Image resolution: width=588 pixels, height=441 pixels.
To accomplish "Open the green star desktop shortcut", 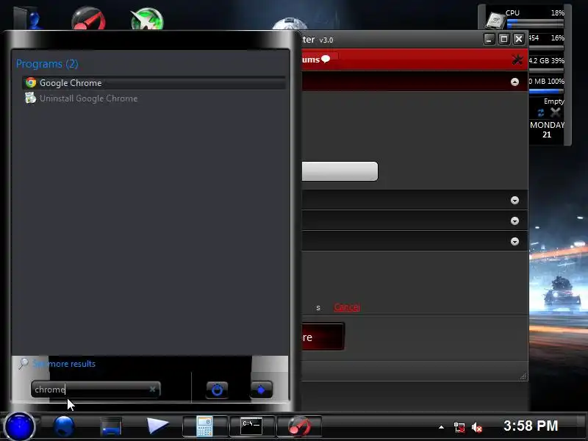I will [x=147, y=19].
